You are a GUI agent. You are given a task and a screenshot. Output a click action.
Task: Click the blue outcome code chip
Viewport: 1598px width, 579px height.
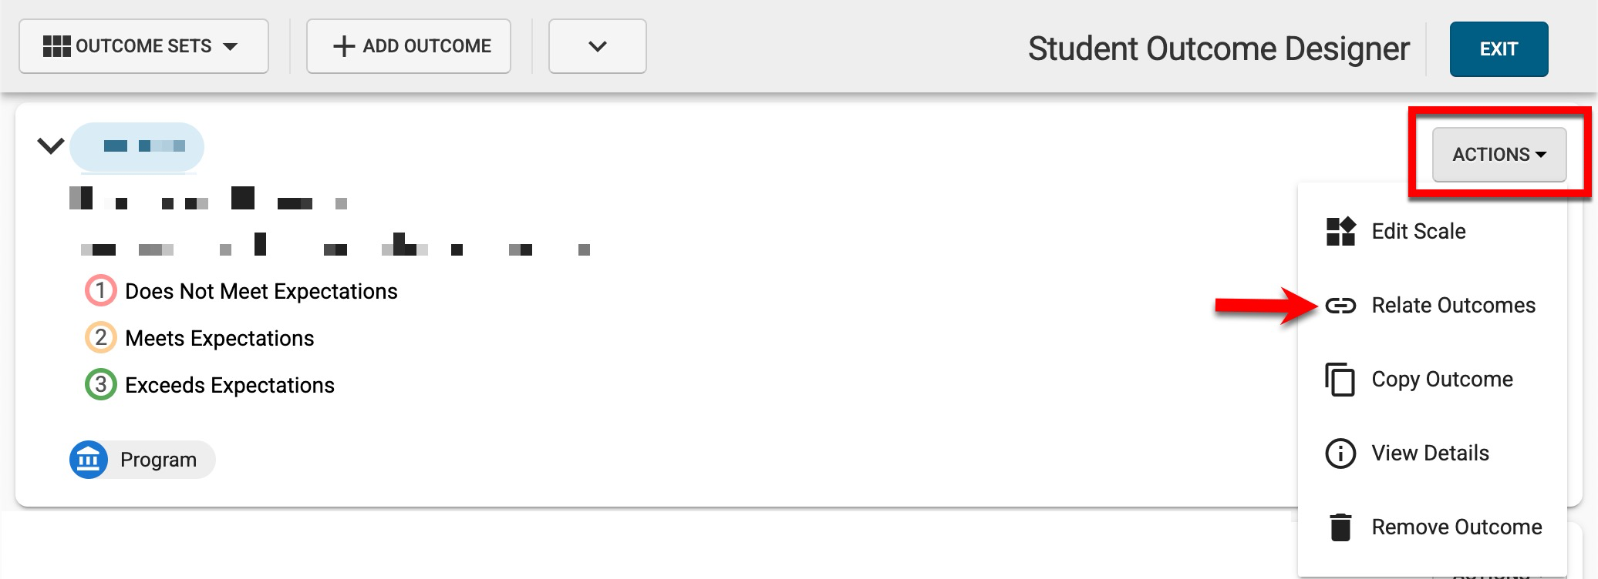pyautogui.click(x=137, y=146)
